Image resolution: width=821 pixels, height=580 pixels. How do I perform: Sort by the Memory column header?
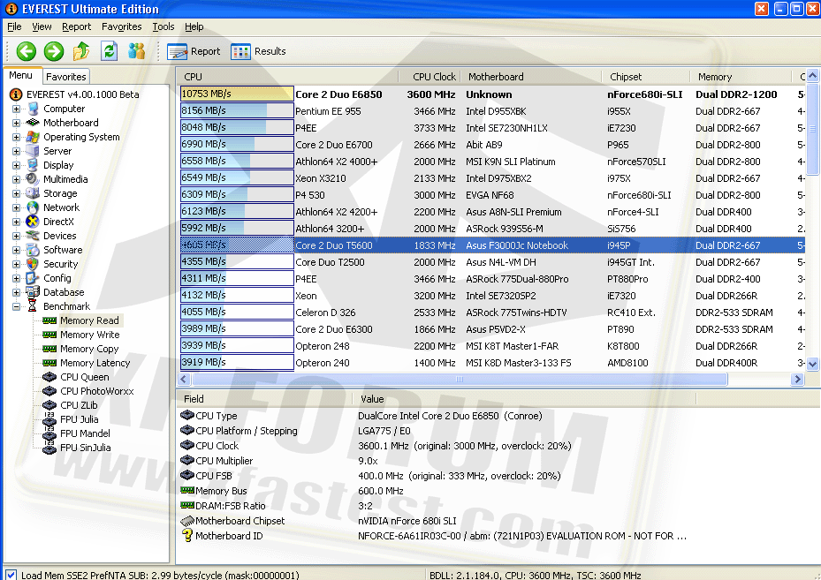tap(741, 77)
